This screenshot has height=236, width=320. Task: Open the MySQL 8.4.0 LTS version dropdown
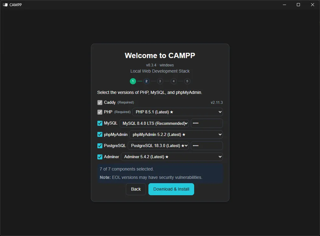154,123
